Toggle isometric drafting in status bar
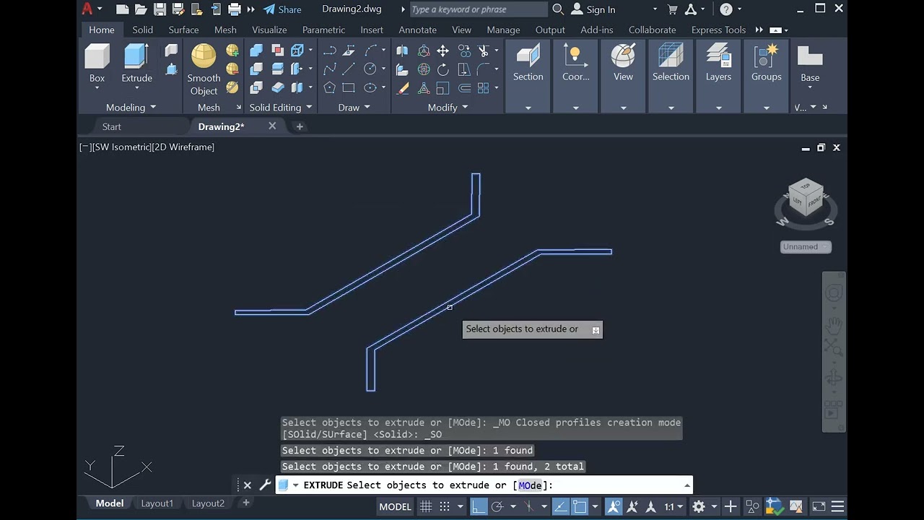The image size is (924, 520). click(x=529, y=506)
